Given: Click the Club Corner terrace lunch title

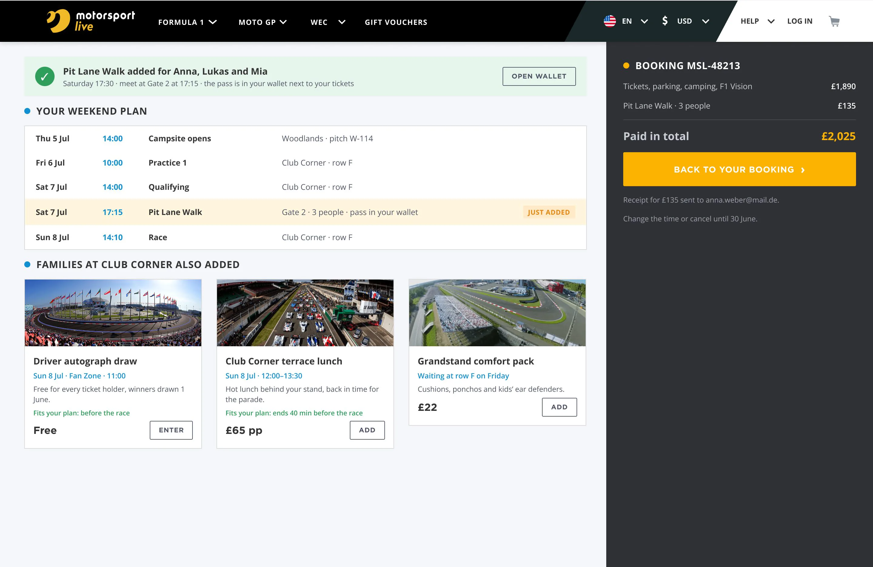Looking at the screenshot, I should tap(283, 361).
